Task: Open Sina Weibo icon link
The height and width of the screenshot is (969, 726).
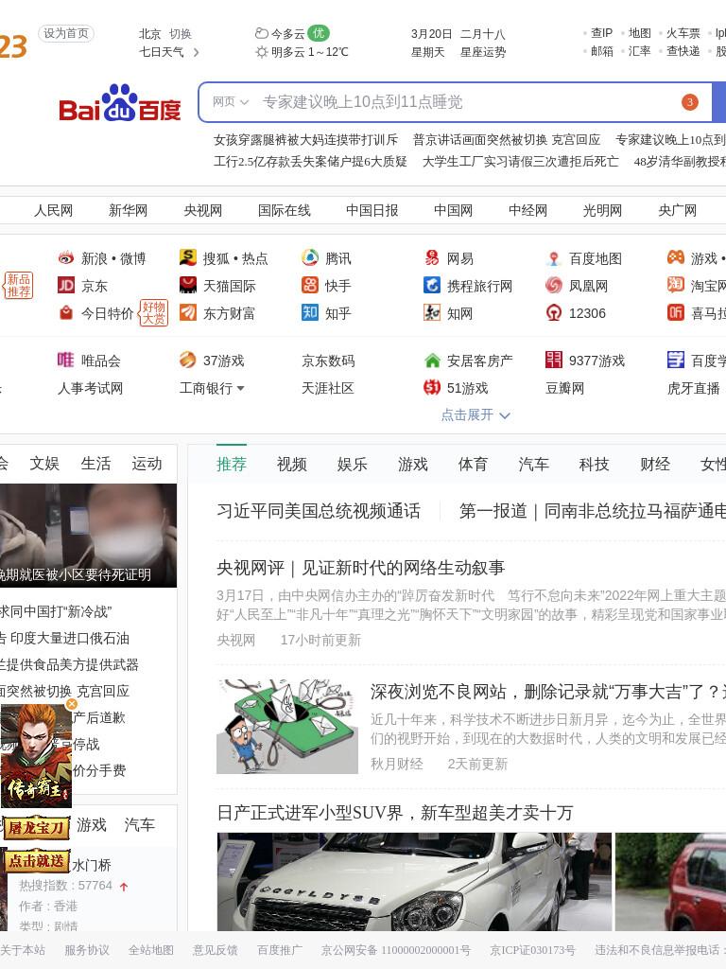Action: point(66,257)
